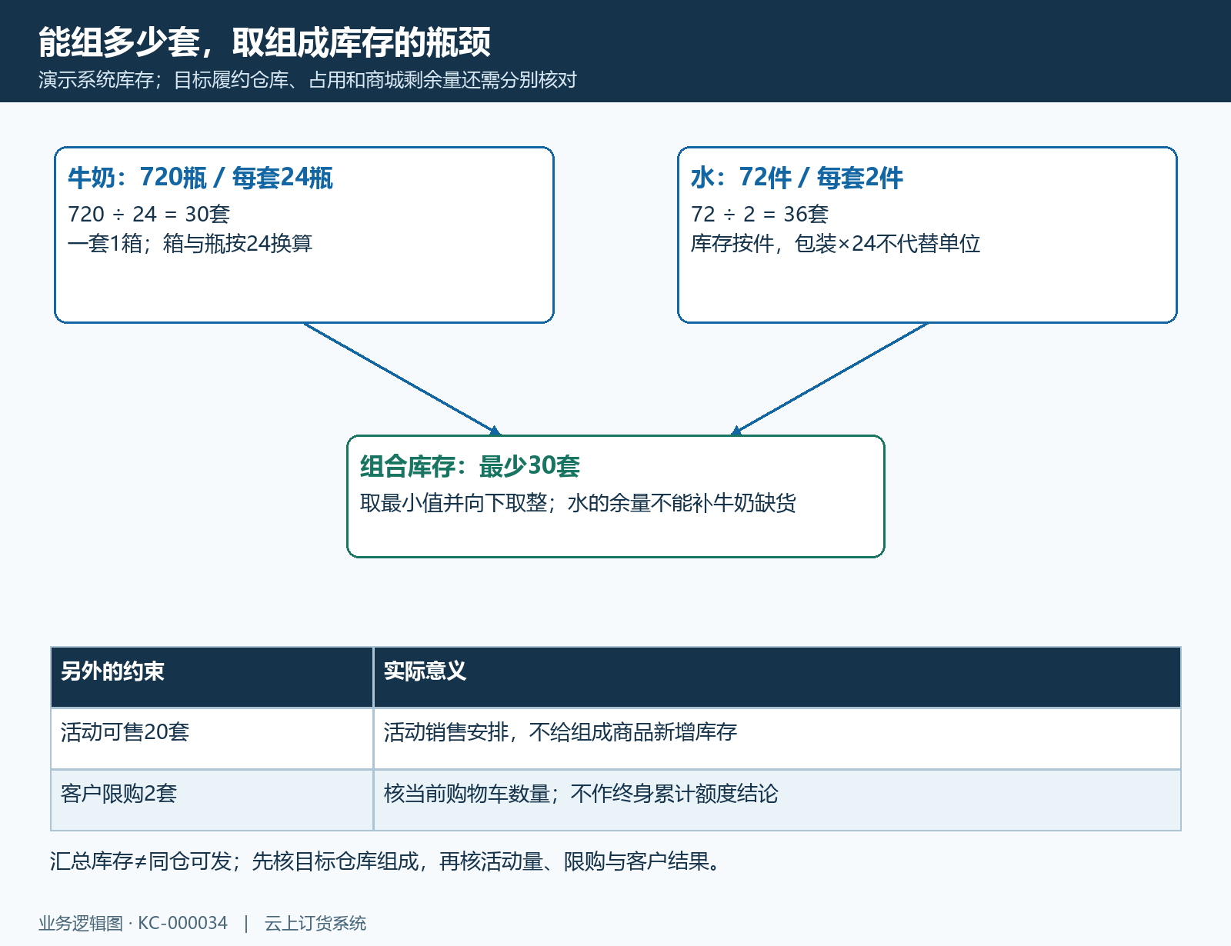Select heading 牛奶：720瓶 / 每套24瓶
The width and height of the screenshot is (1231, 946).
coord(201,178)
